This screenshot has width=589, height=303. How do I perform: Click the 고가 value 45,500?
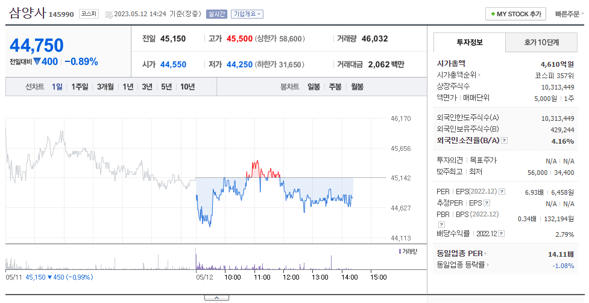239,38
